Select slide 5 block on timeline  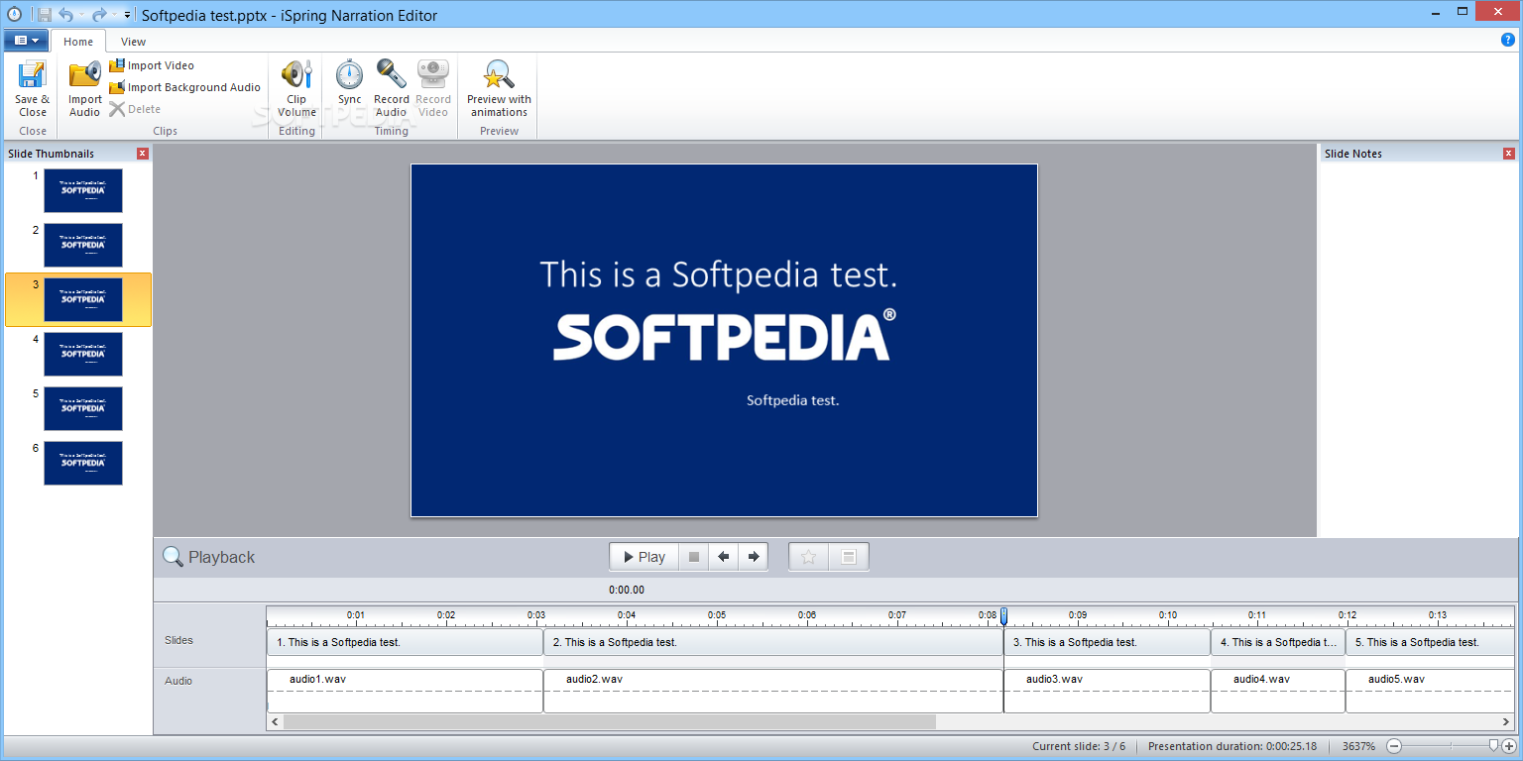pyautogui.click(x=1430, y=642)
